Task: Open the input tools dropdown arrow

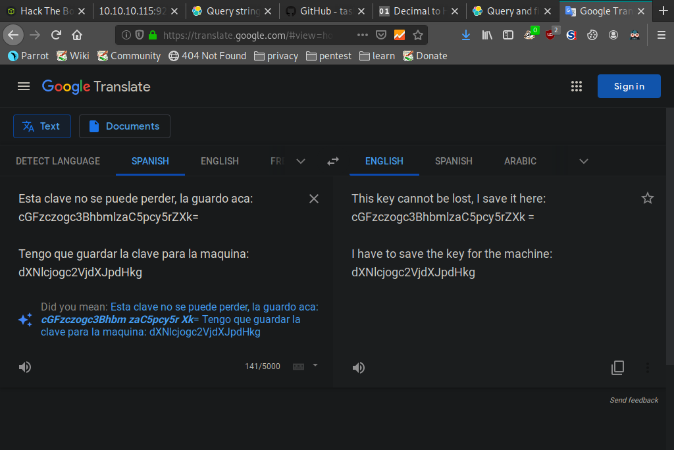Action: [x=315, y=365]
